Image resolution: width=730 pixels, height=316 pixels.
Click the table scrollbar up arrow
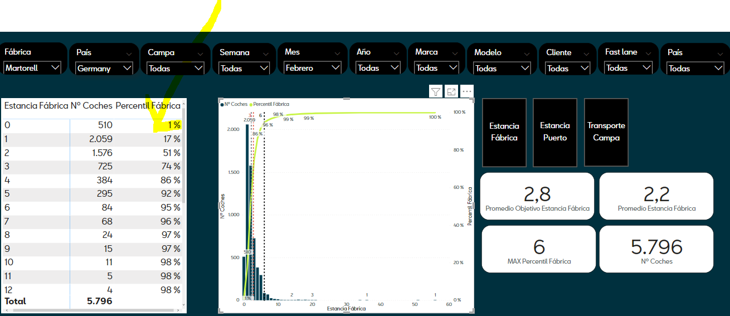tap(184, 104)
